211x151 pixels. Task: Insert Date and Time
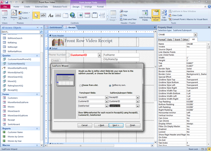coord(128,19)
